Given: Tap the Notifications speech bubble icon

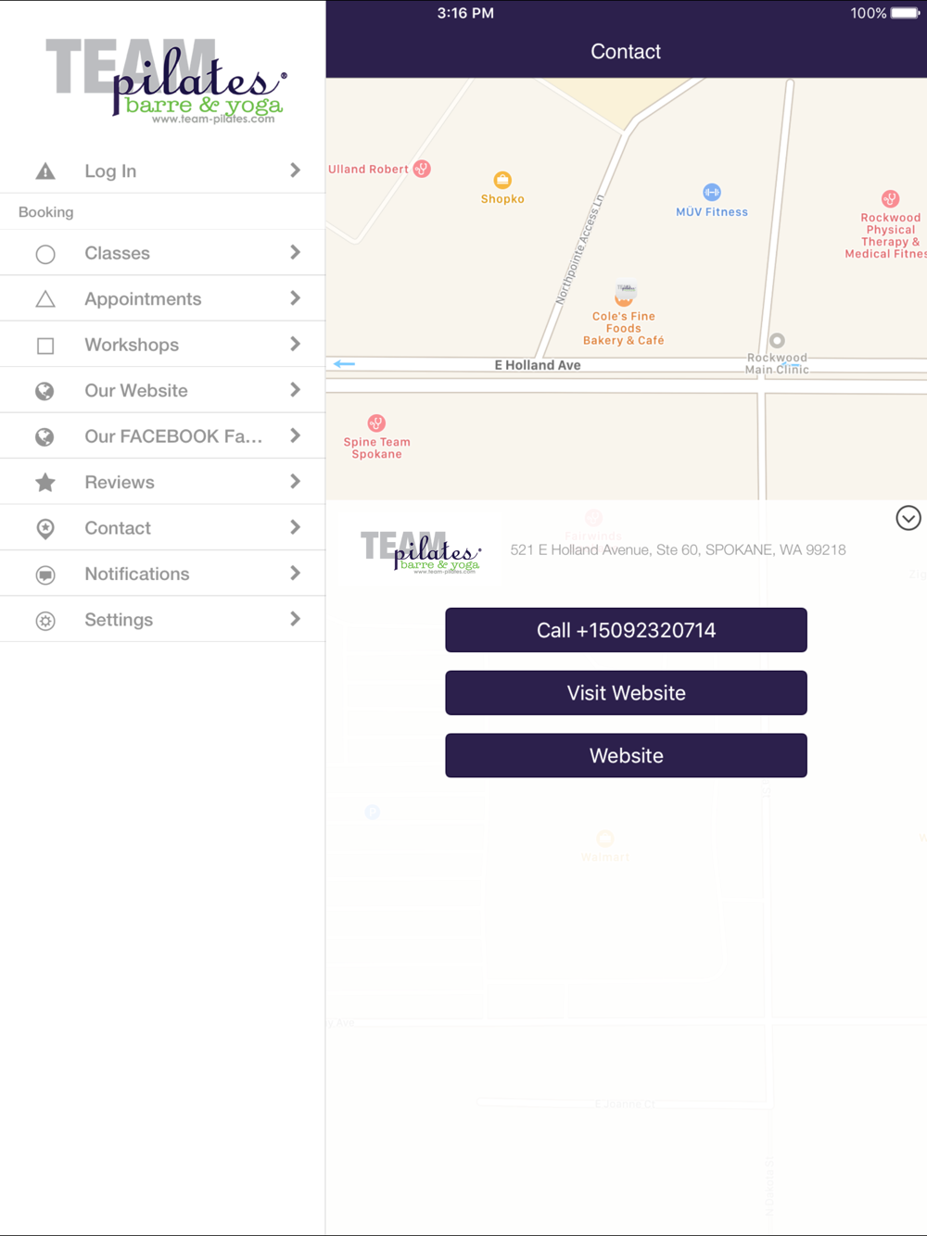Looking at the screenshot, I should tap(45, 574).
